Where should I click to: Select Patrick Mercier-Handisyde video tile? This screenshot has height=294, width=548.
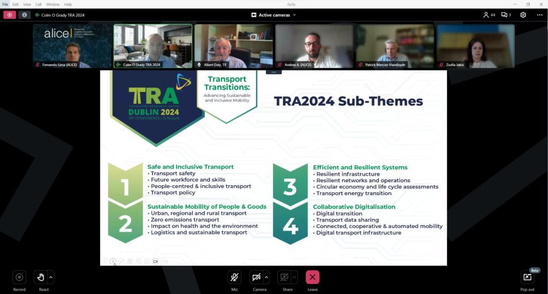click(395, 46)
